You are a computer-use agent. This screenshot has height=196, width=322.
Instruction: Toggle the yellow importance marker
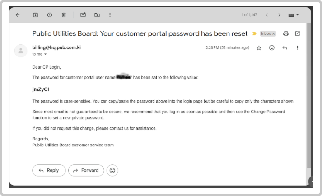point(255,34)
